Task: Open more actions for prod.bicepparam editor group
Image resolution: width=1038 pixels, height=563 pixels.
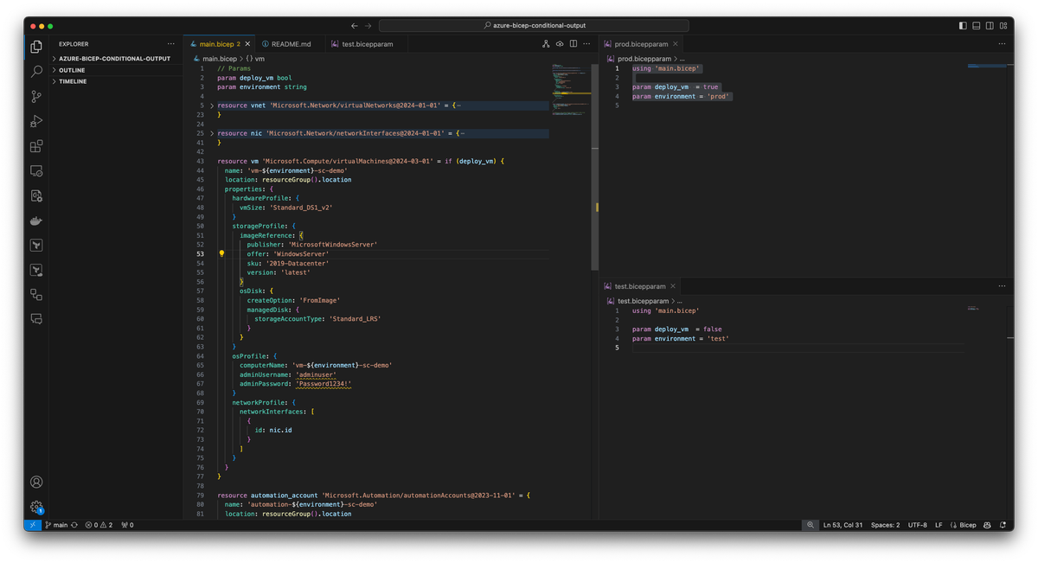Action: tap(1003, 43)
